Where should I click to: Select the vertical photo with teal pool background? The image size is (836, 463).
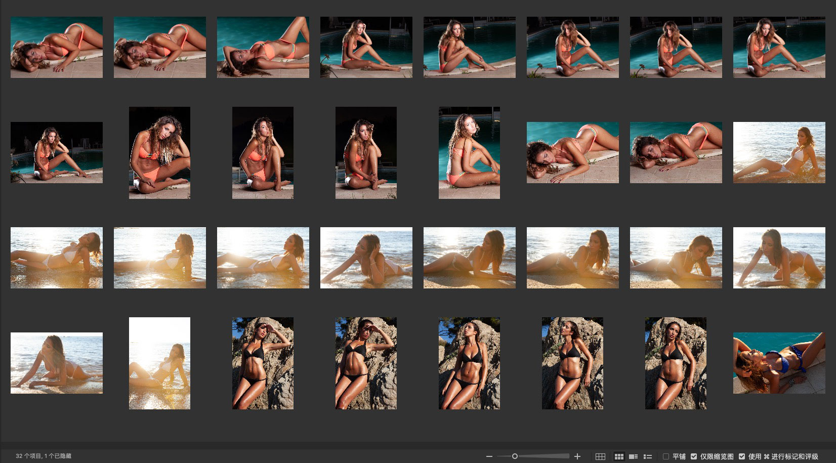(x=469, y=152)
